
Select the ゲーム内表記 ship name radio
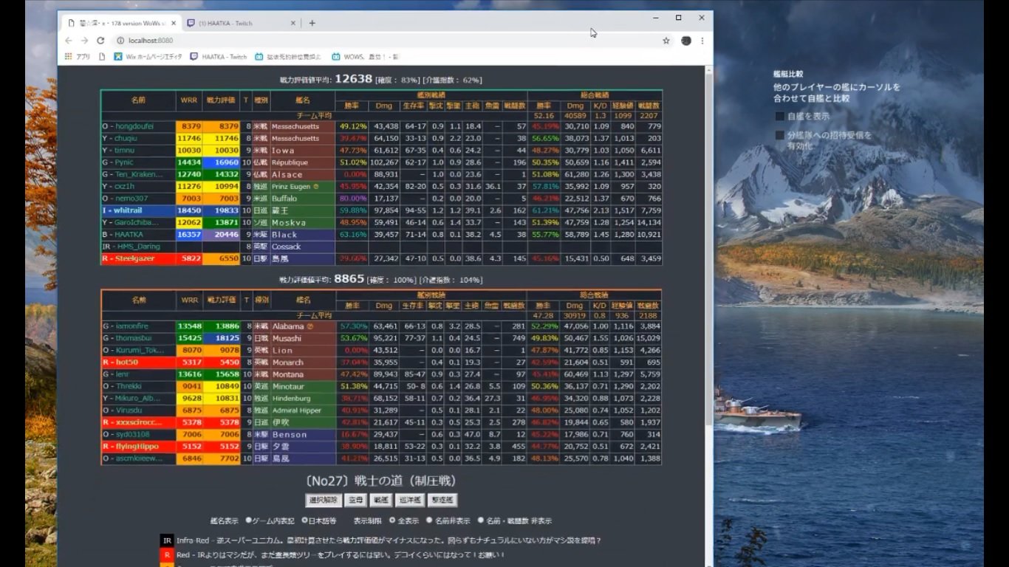(248, 520)
